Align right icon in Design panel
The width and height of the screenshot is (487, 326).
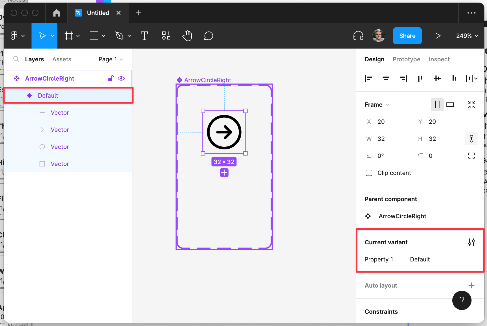403,78
